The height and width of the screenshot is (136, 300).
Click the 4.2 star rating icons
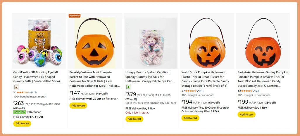pyautogui.click(x=247, y=91)
